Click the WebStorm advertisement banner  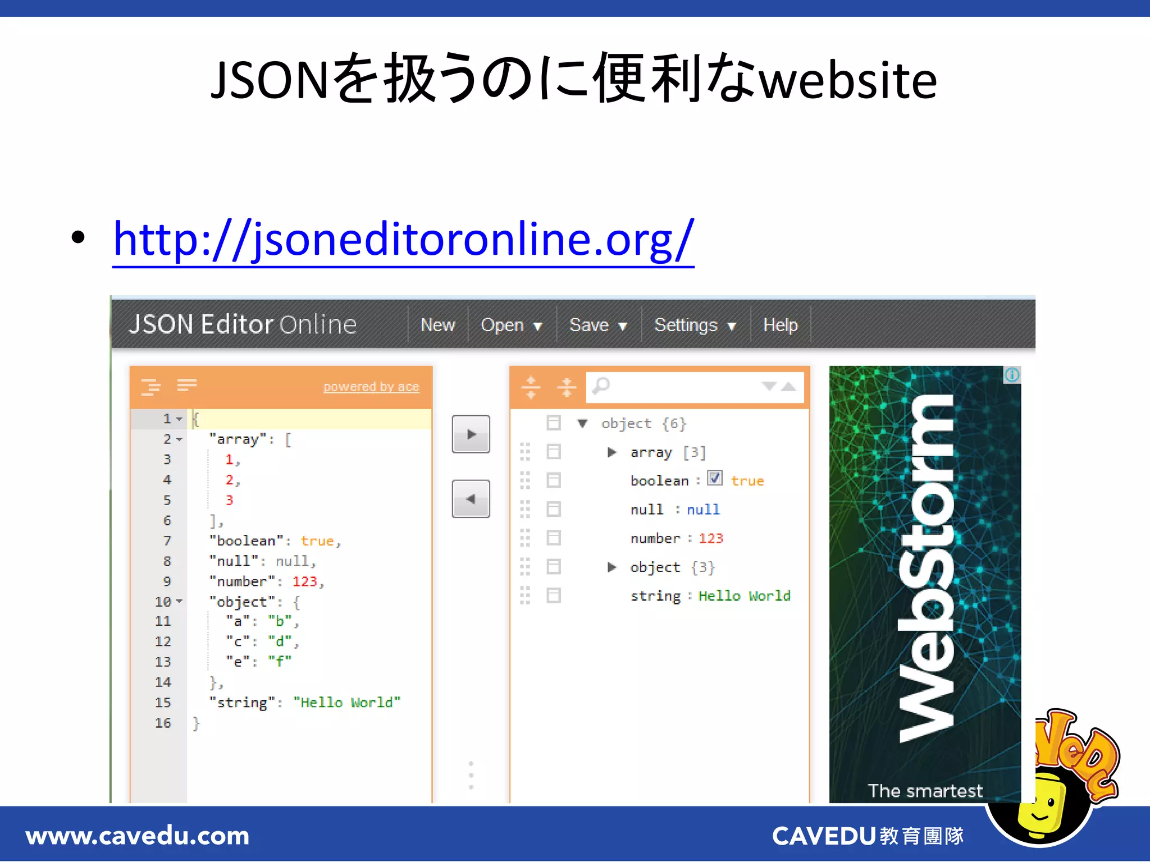[925, 584]
